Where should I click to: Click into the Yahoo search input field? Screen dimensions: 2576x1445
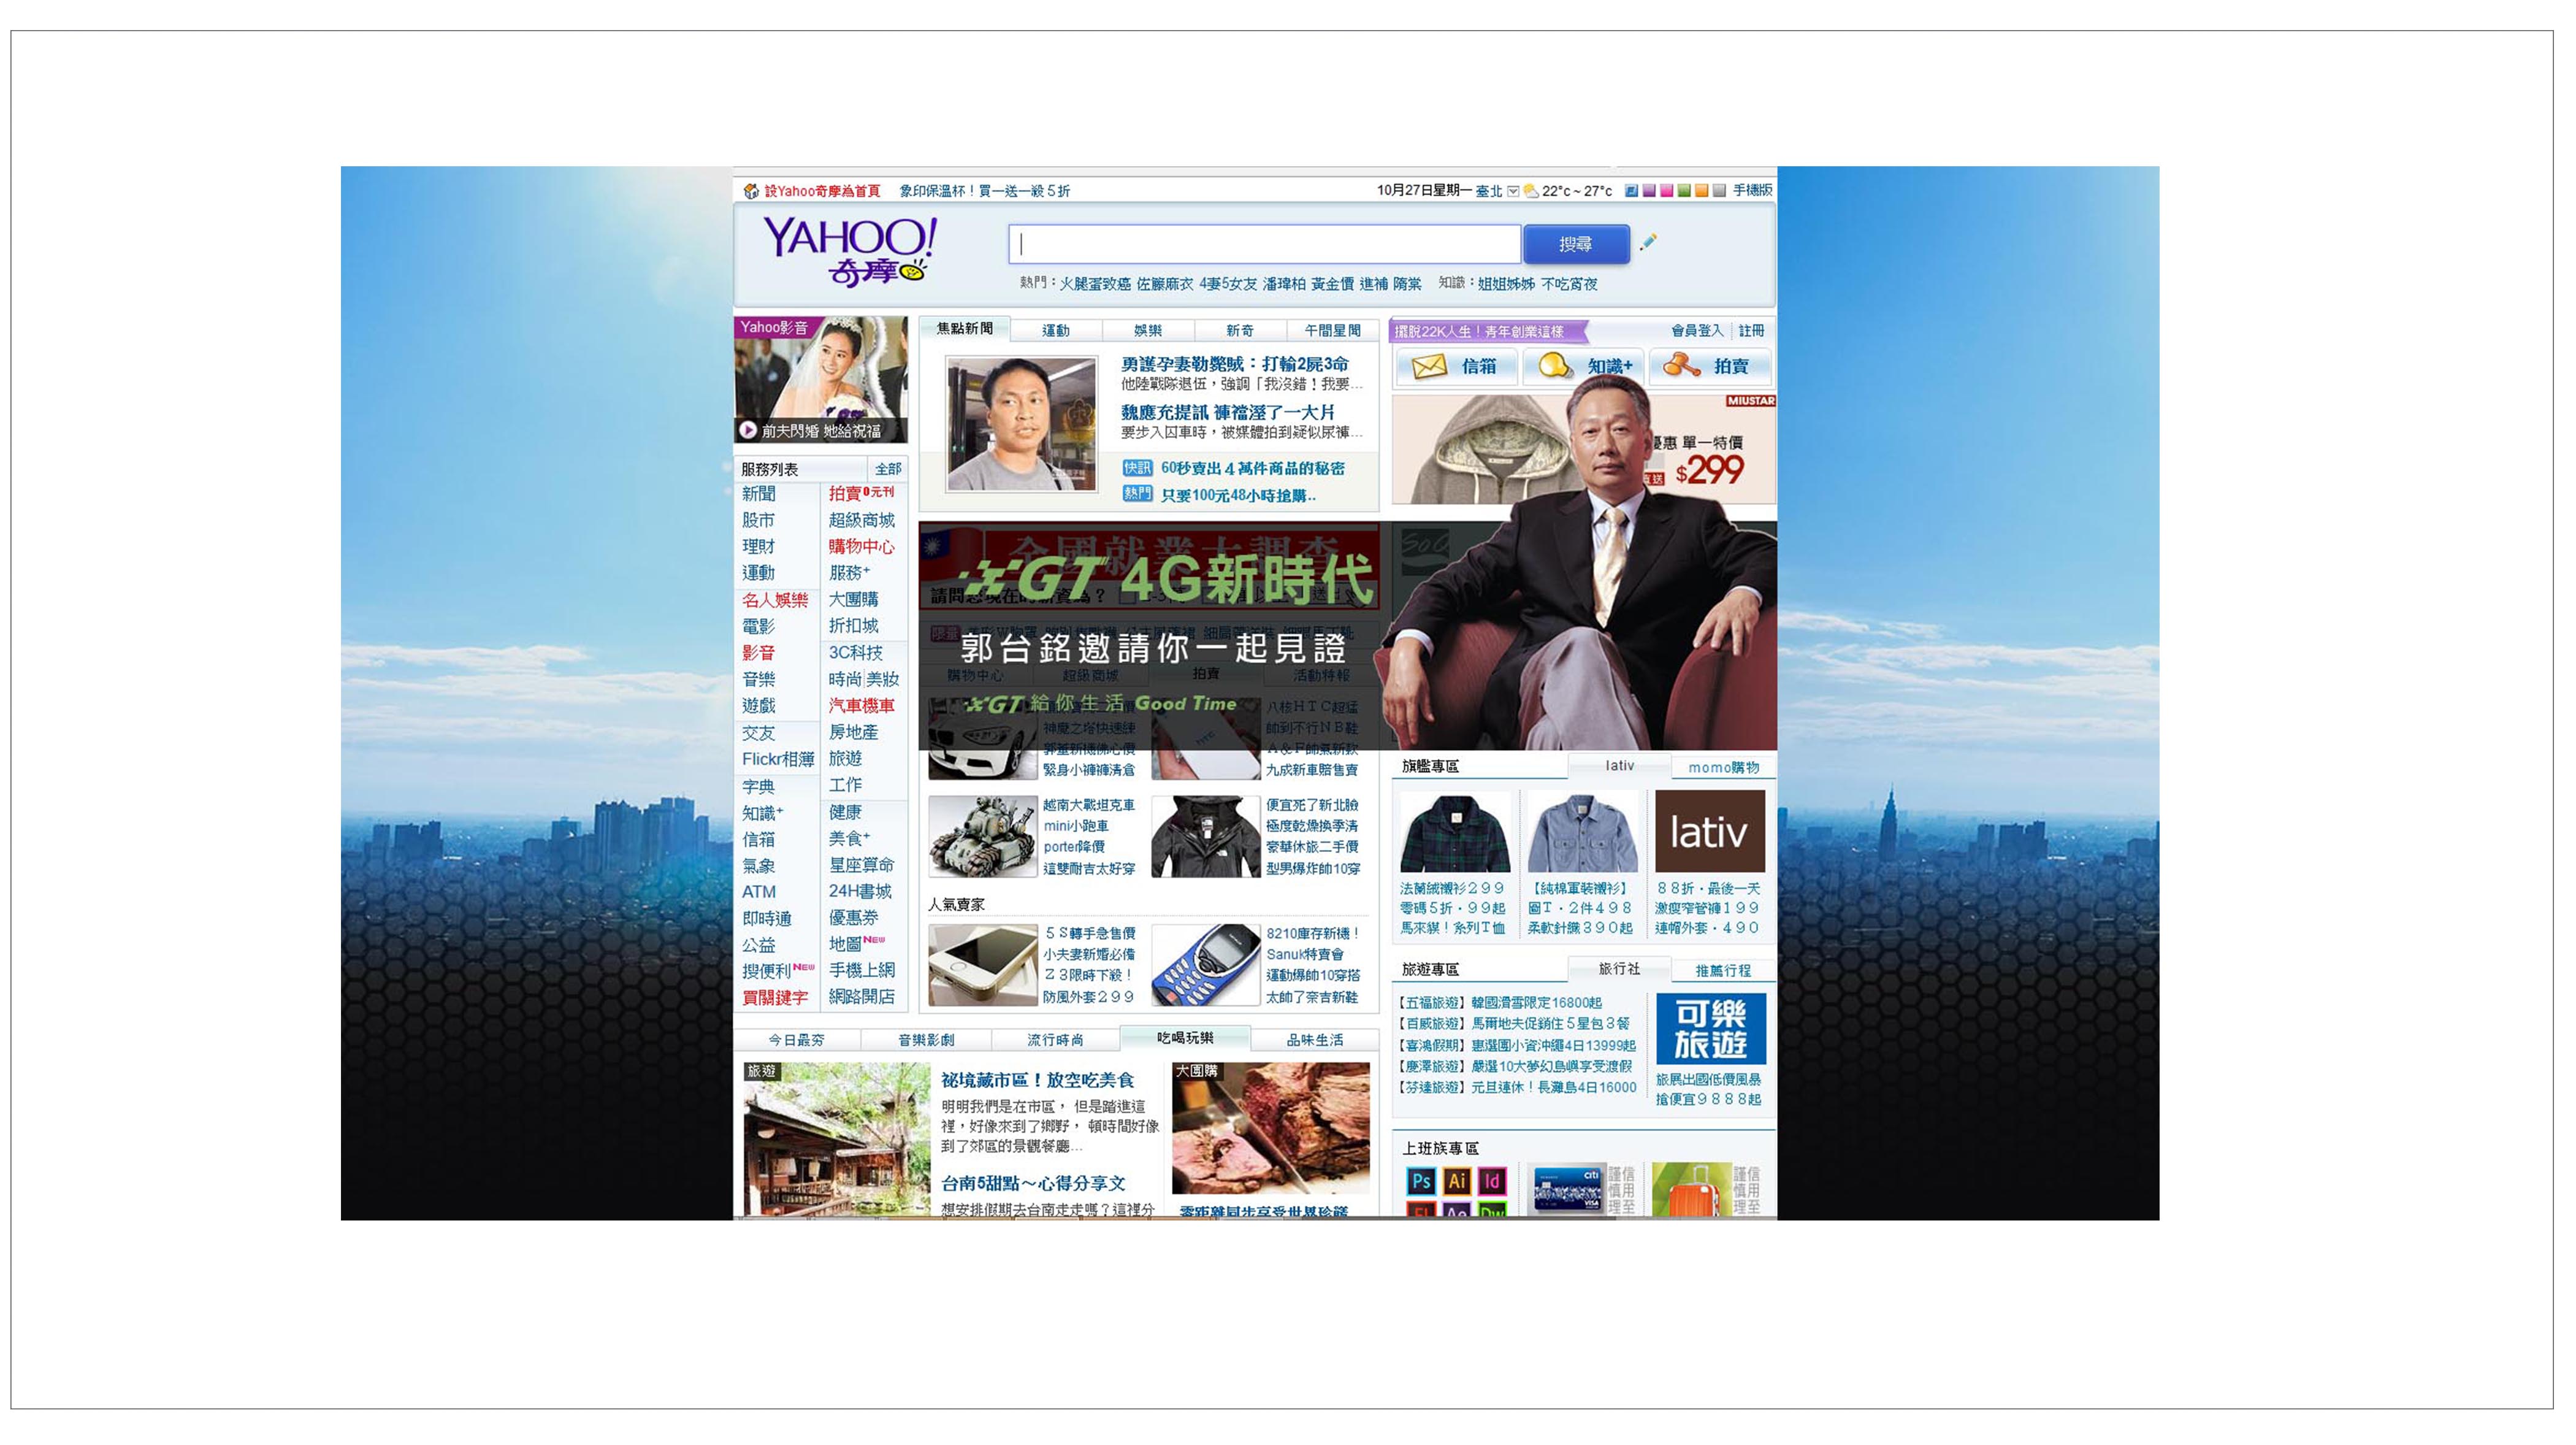point(1264,244)
